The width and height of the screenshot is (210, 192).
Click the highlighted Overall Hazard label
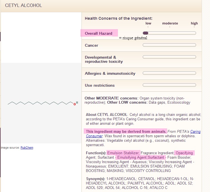pyautogui.click(x=99, y=33)
